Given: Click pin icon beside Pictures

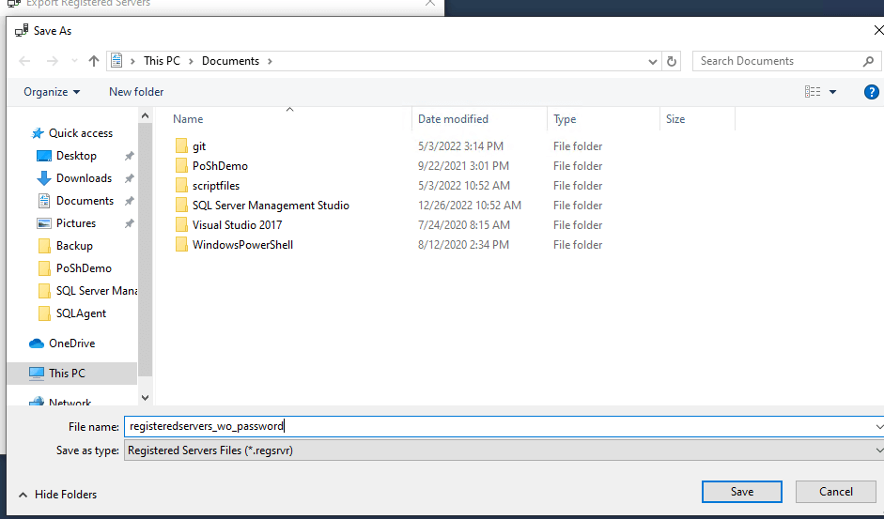Looking at the screenshot, I should [x=129, y=223].
